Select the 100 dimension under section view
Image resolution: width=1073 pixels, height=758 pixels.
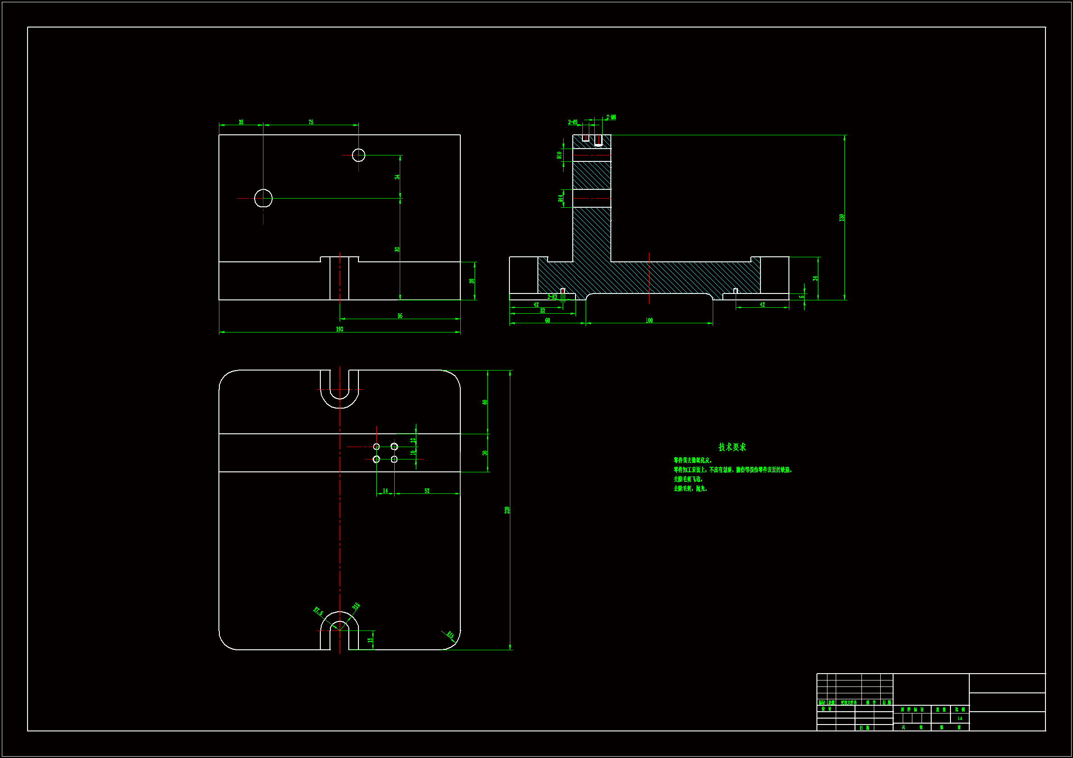(x=649, y=321)
